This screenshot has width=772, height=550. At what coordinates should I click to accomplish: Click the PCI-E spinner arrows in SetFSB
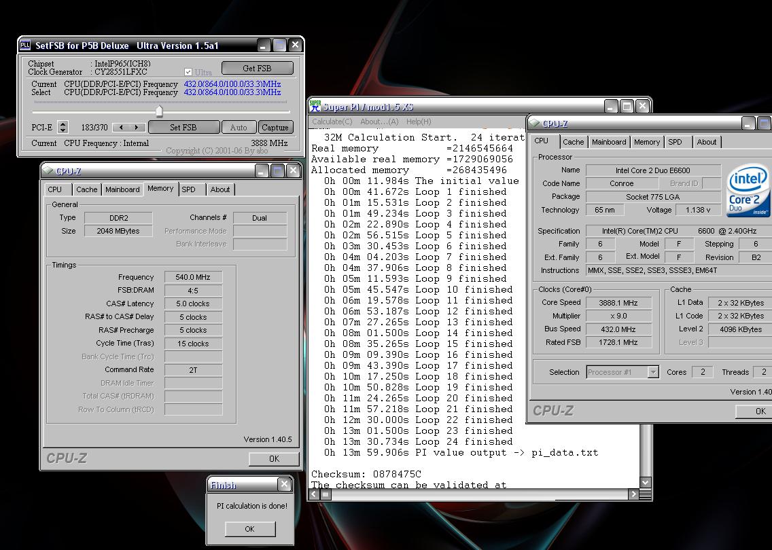63,127
